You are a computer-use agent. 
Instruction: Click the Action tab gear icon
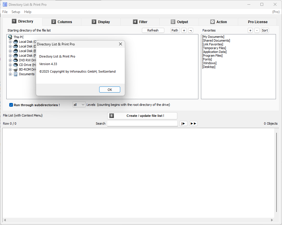pyautogui.click(x=213, y=22)
